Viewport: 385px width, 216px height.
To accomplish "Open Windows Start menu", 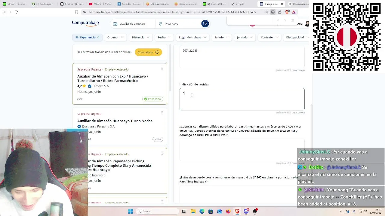I will (131, 211).
